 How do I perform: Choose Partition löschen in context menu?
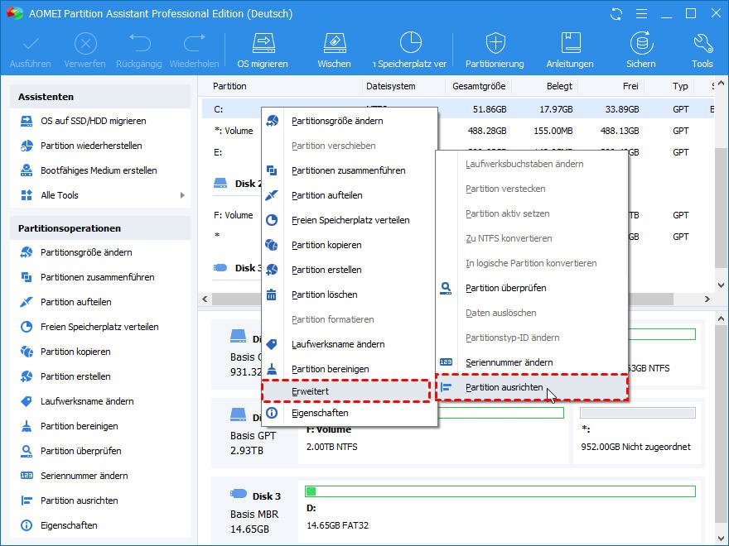tap(350, 295)
